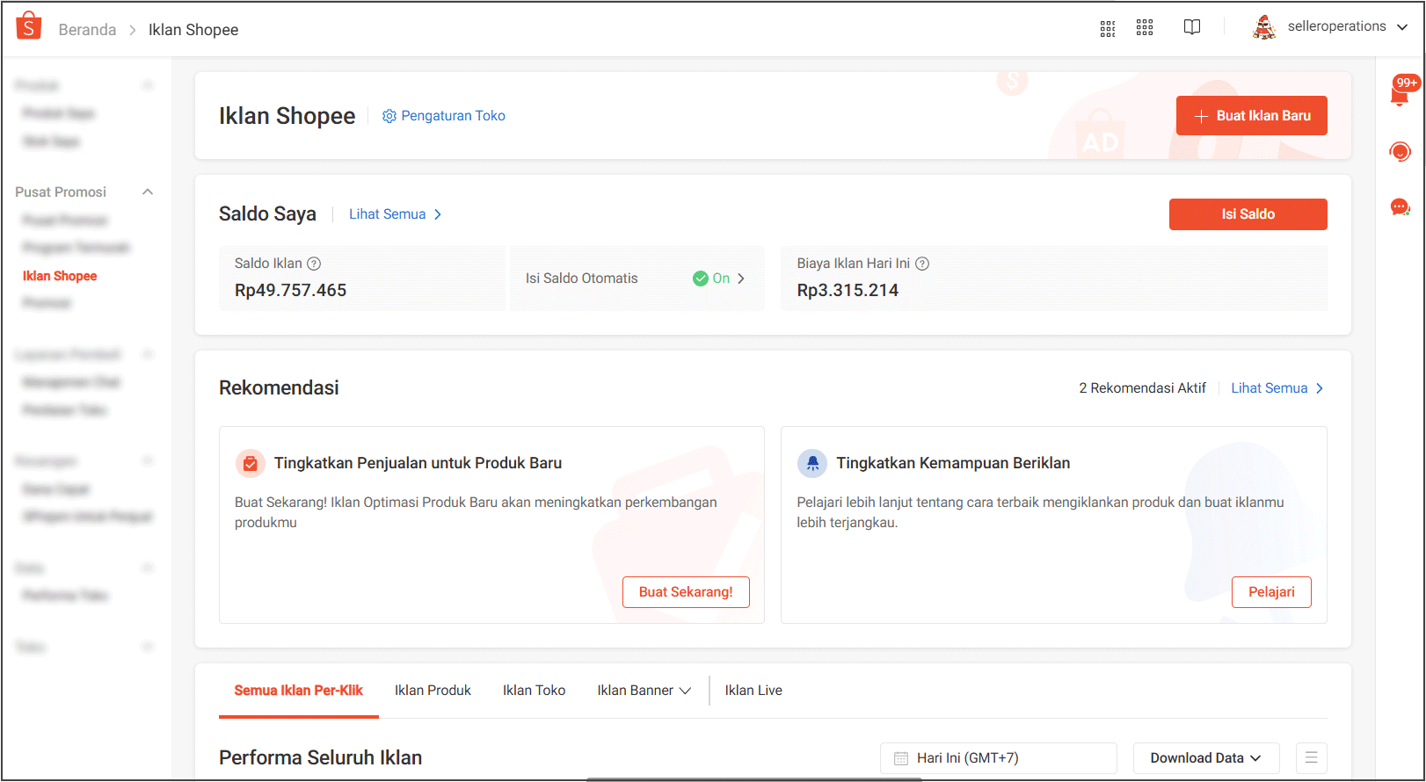Click the Pengaturan Toko gear icon
This screenshot has height=782, width=1426.
coord(389,116)
